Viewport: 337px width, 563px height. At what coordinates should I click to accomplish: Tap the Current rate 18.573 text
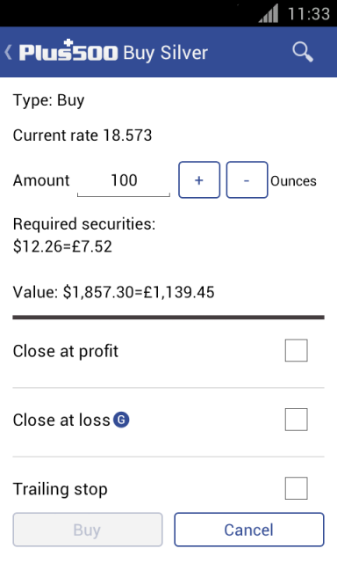[x=82, y=135]
